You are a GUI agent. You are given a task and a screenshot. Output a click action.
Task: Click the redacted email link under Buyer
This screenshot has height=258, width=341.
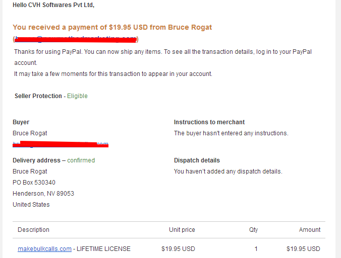61,144
